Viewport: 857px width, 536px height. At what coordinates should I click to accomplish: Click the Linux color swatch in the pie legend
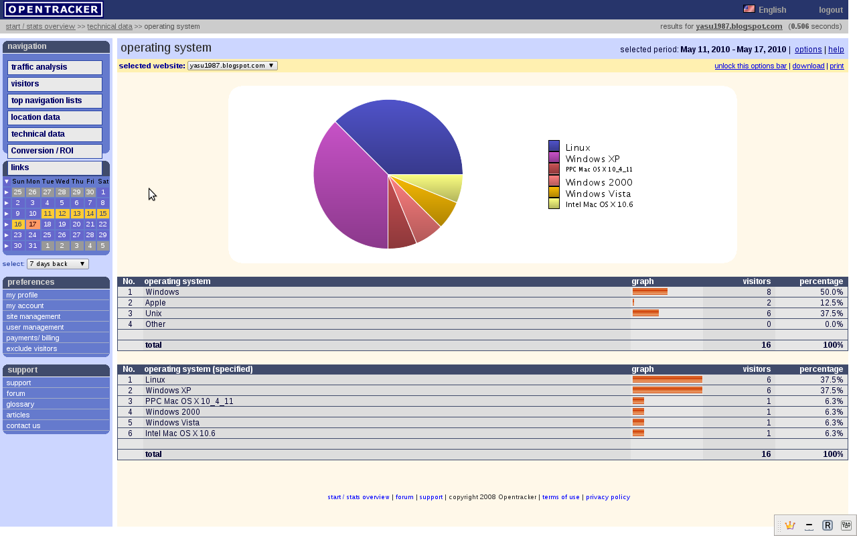pos(554,146)
